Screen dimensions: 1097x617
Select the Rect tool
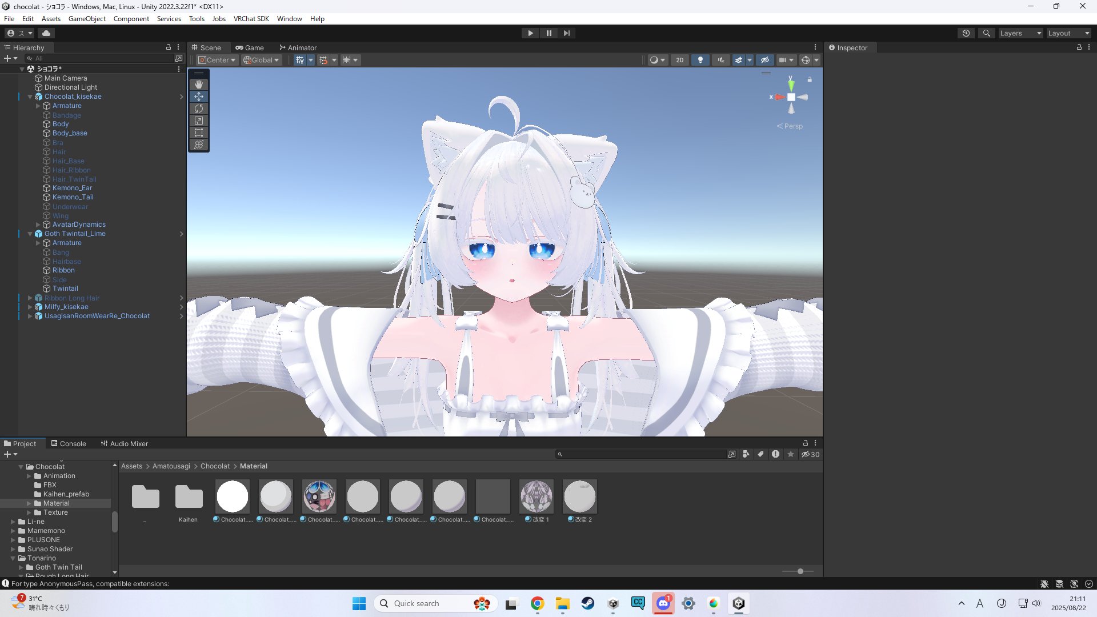[x=199, y=133]
